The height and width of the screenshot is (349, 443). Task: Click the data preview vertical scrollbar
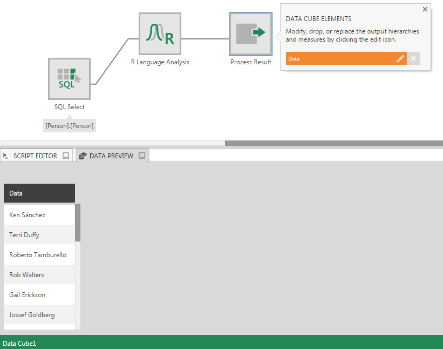pos(78,222)
